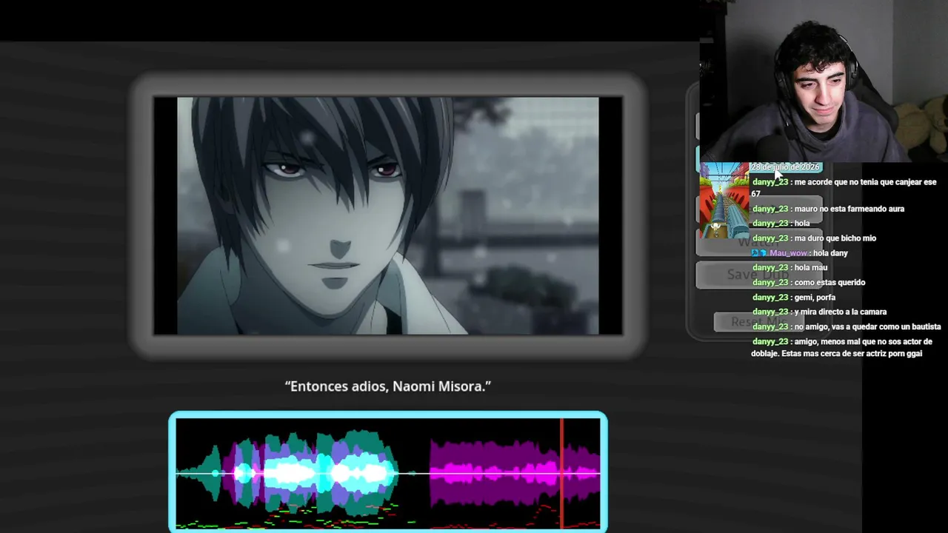
Task: Click chat message "hola dany"
Action: (x=829, y=253)
